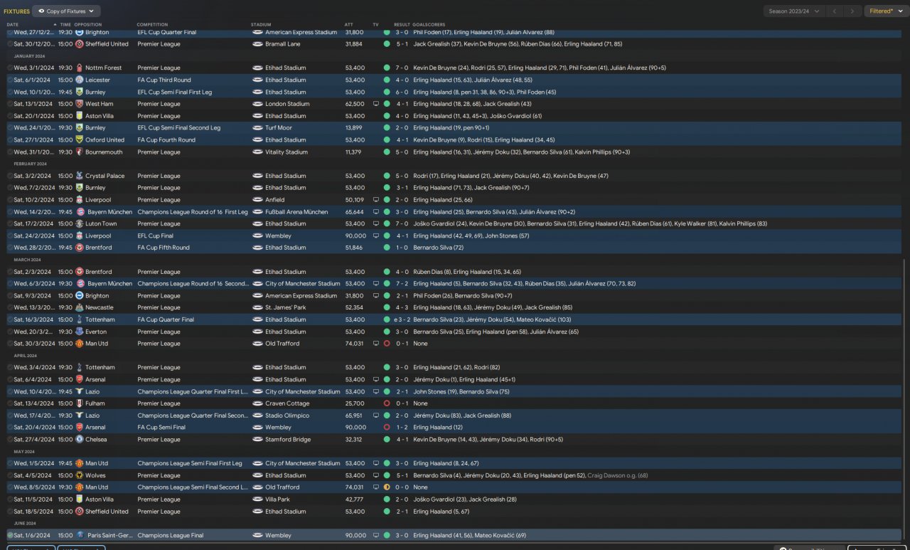Image resolution: width=910 pixels, height=550 pixels.
Task: Open the Copy of Fixtures view dropdown
Action: point(68,11)
